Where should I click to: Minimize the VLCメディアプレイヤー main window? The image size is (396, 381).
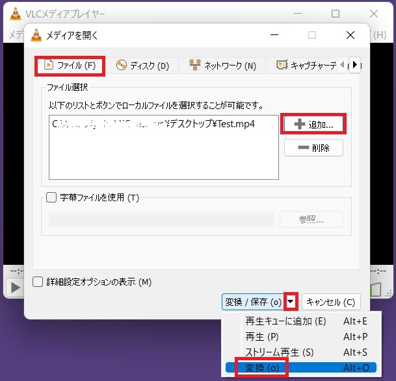point(298,14)
